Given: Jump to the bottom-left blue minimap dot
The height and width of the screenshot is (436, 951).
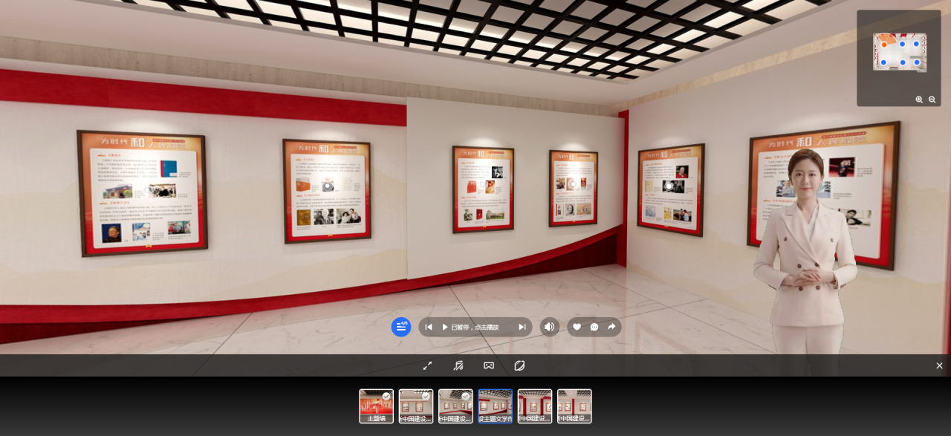Looking at the screenshot, I should pyautogui.click(x=883, y=62).
